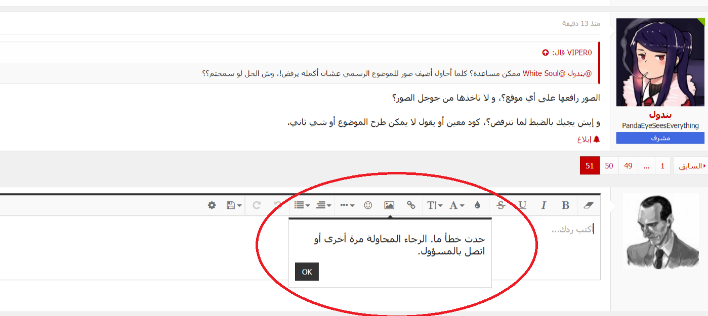
Task: Click the insert link icon
Action: (411, 205)
